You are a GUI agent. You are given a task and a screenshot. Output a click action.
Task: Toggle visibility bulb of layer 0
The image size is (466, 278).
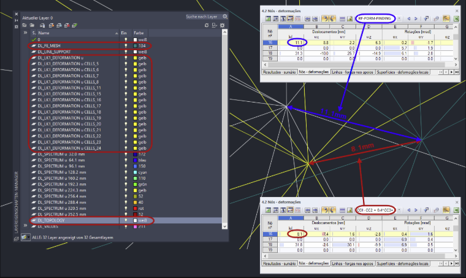click(126, 39)
